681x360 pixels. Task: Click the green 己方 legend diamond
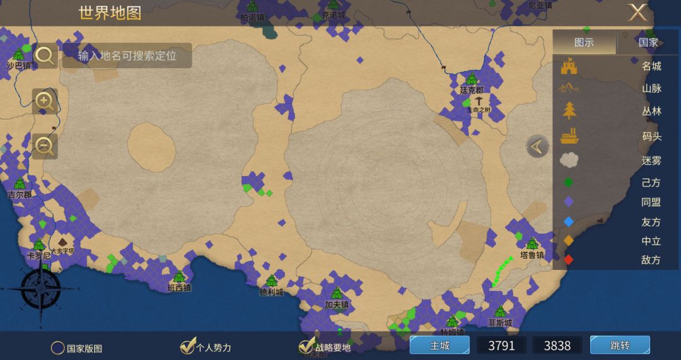(x=568, y=182)
